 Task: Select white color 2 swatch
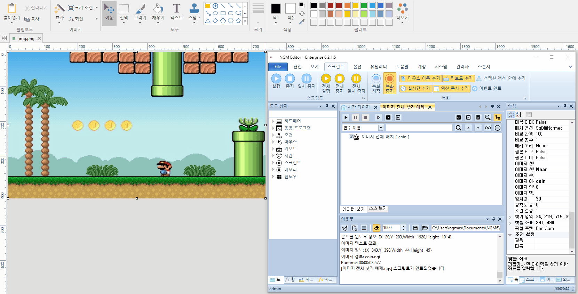[291, 8]
